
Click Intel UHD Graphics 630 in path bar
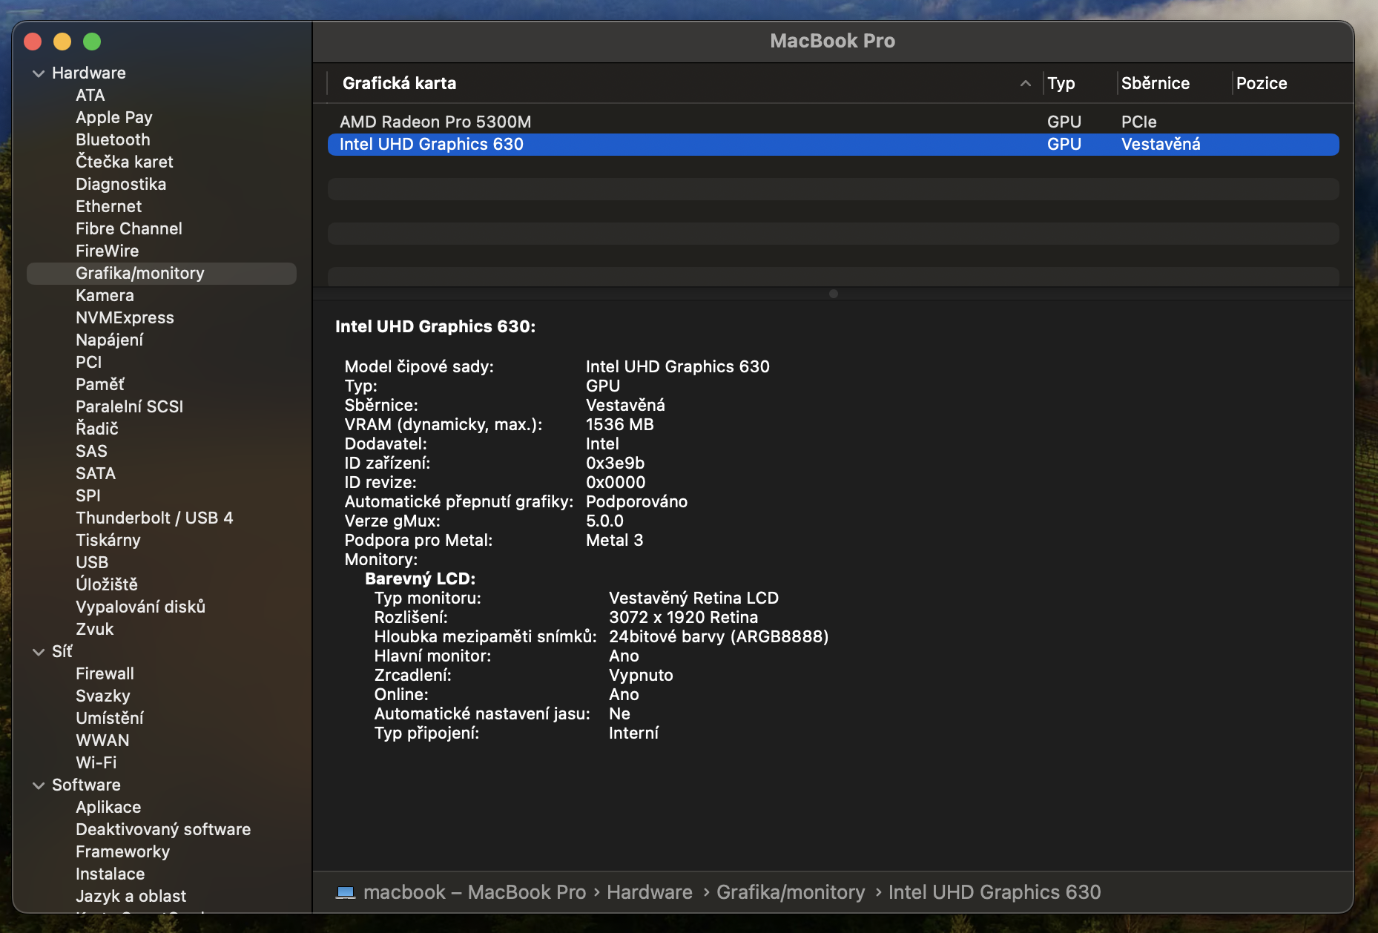tap(995, 892)
